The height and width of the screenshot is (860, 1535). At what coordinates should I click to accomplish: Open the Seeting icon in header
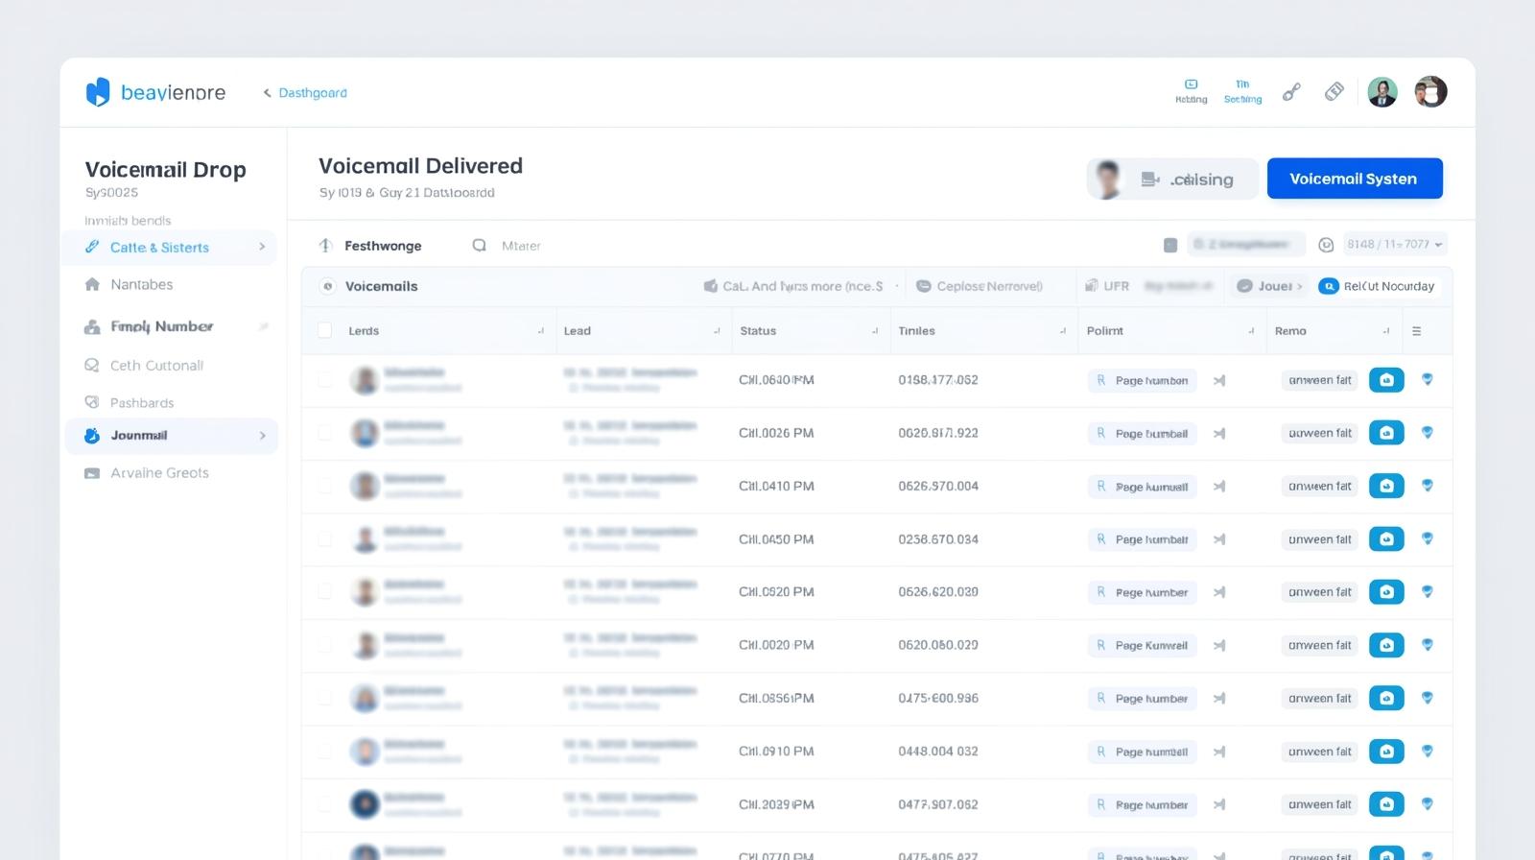coord(1242,91)
